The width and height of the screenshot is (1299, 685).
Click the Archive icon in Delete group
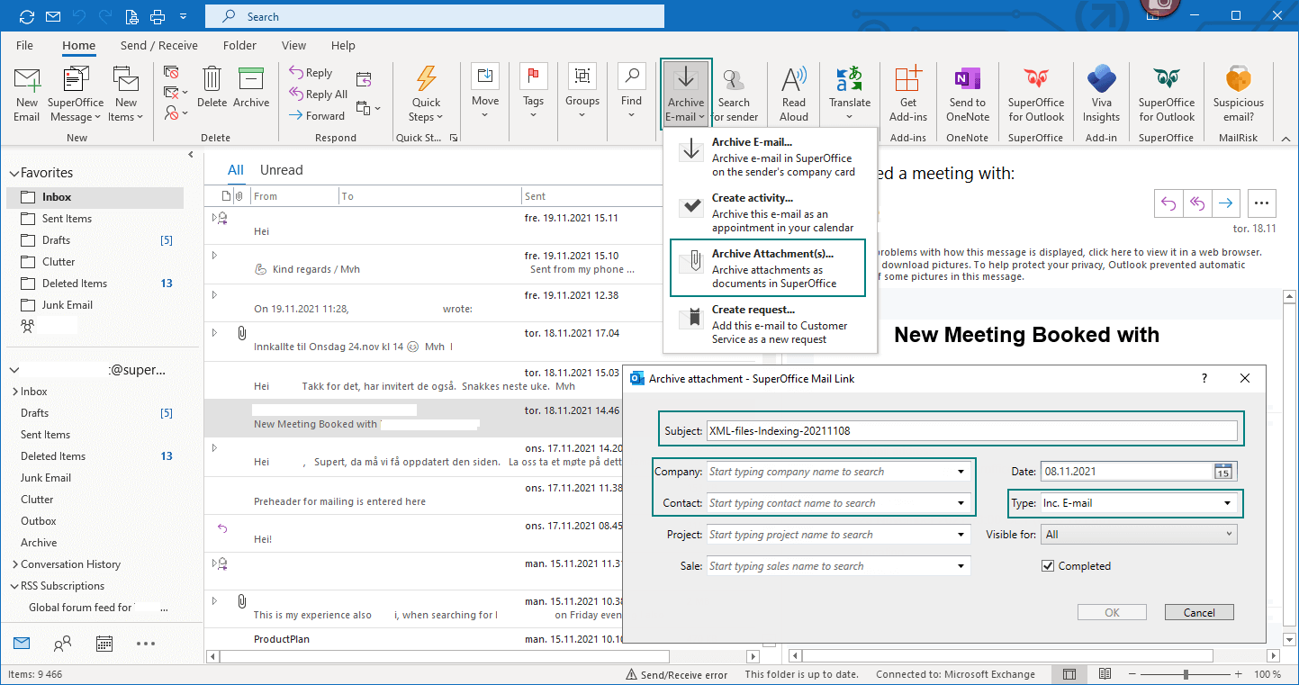coord(251,87)
